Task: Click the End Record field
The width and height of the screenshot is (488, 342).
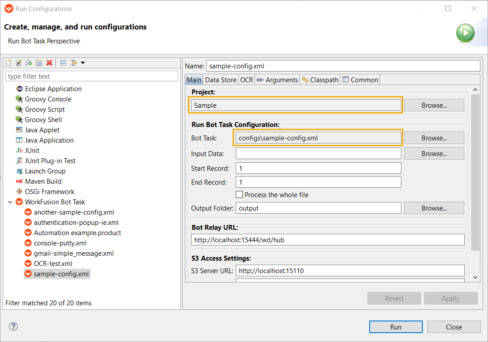Action: tap(318, 182)
